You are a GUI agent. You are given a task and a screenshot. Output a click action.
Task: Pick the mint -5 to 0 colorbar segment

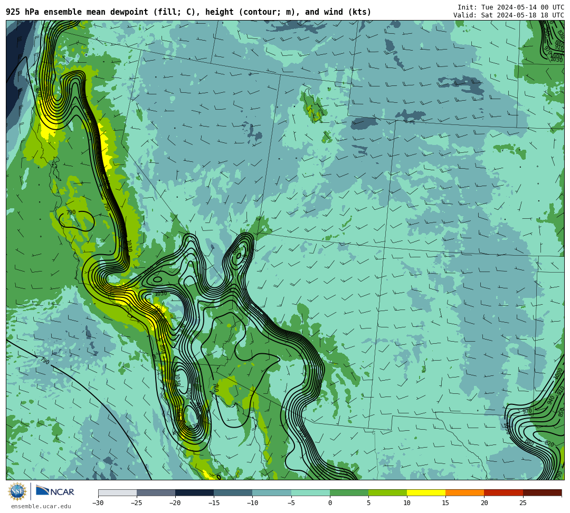tap(310, 492)
